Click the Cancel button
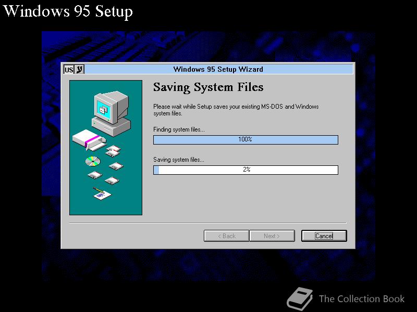 click(324, 236)
